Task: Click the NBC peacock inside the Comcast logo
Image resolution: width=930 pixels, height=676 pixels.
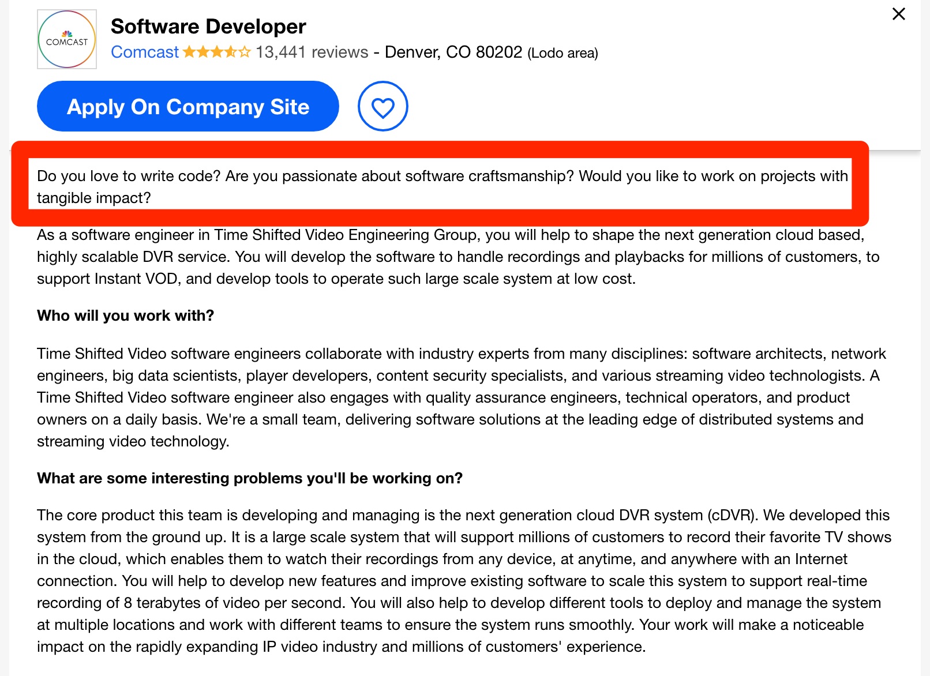Action: pos(66,32)
